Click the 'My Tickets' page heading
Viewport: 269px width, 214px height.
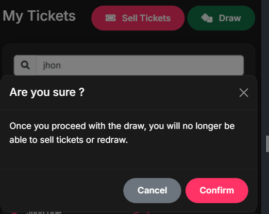[x=39, y=16]
